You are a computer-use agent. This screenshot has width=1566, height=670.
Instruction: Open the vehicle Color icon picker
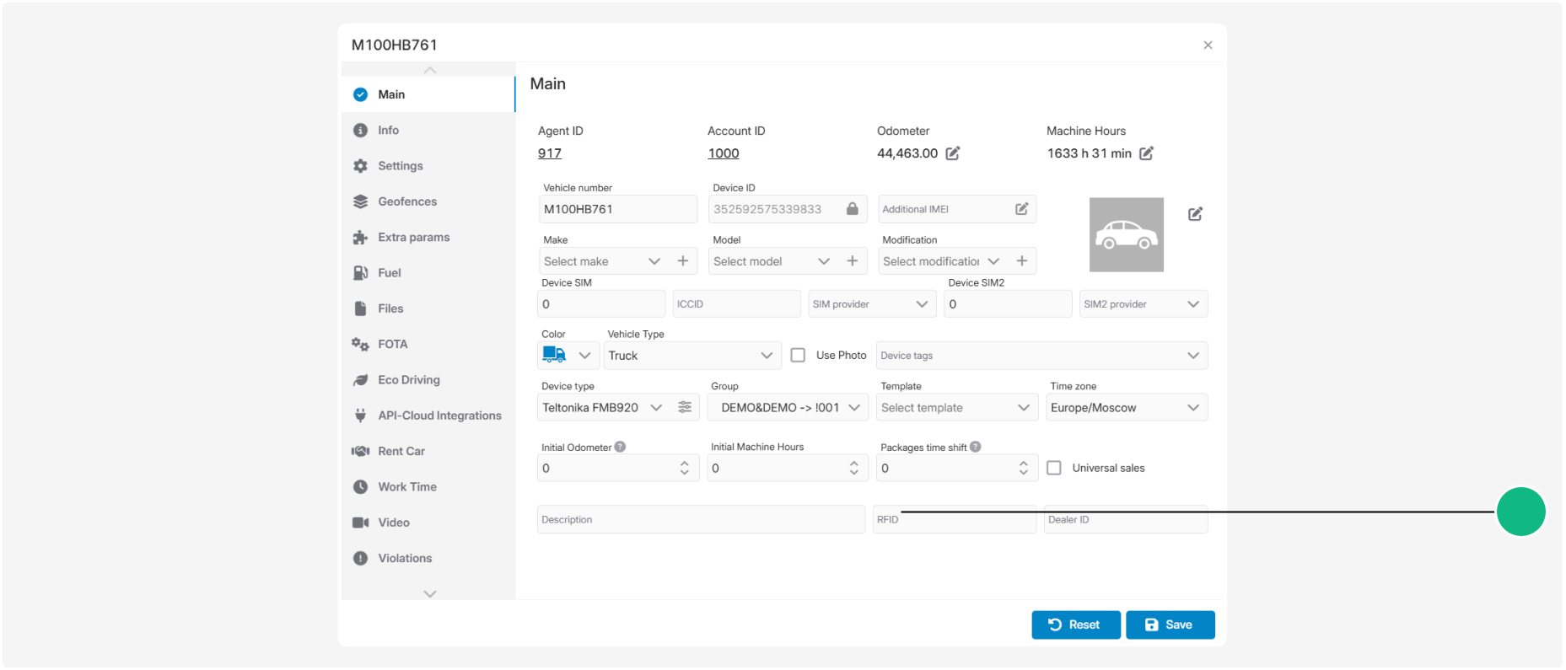pos(568,356)
